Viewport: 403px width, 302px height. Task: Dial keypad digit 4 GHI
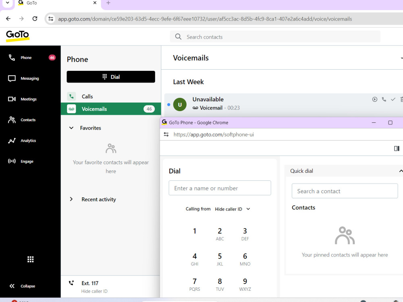[195, 259]
